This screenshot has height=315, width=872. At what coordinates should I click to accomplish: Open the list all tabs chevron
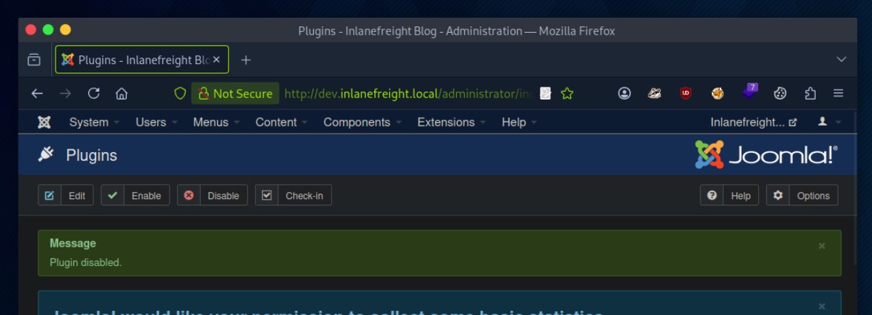[x=841, y=60]
